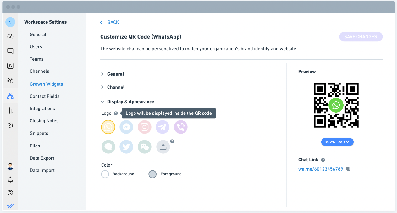397x213 pixels.
Task: Click the 'Customize QR Code (WhatsApp)' title
Action: (x=141, y=37)
